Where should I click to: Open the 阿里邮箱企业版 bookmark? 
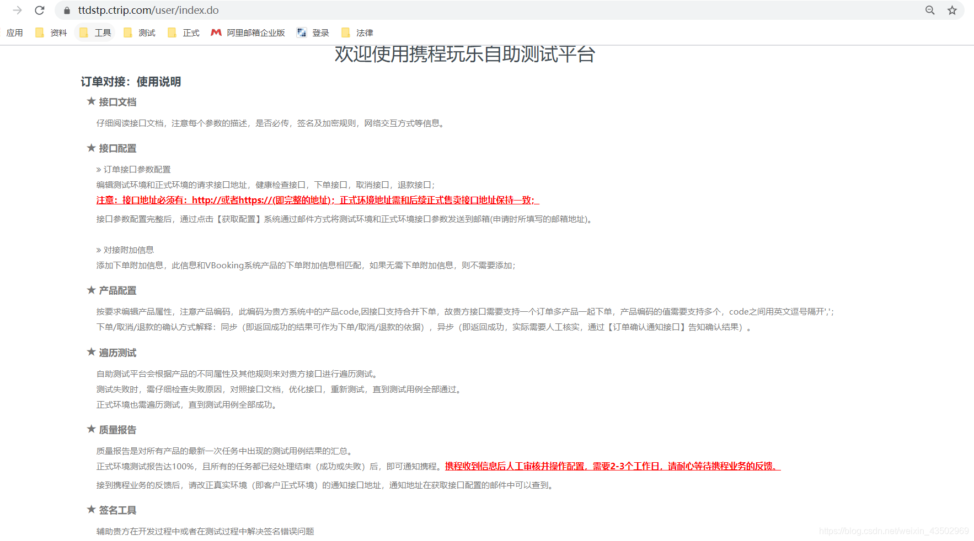248,33
